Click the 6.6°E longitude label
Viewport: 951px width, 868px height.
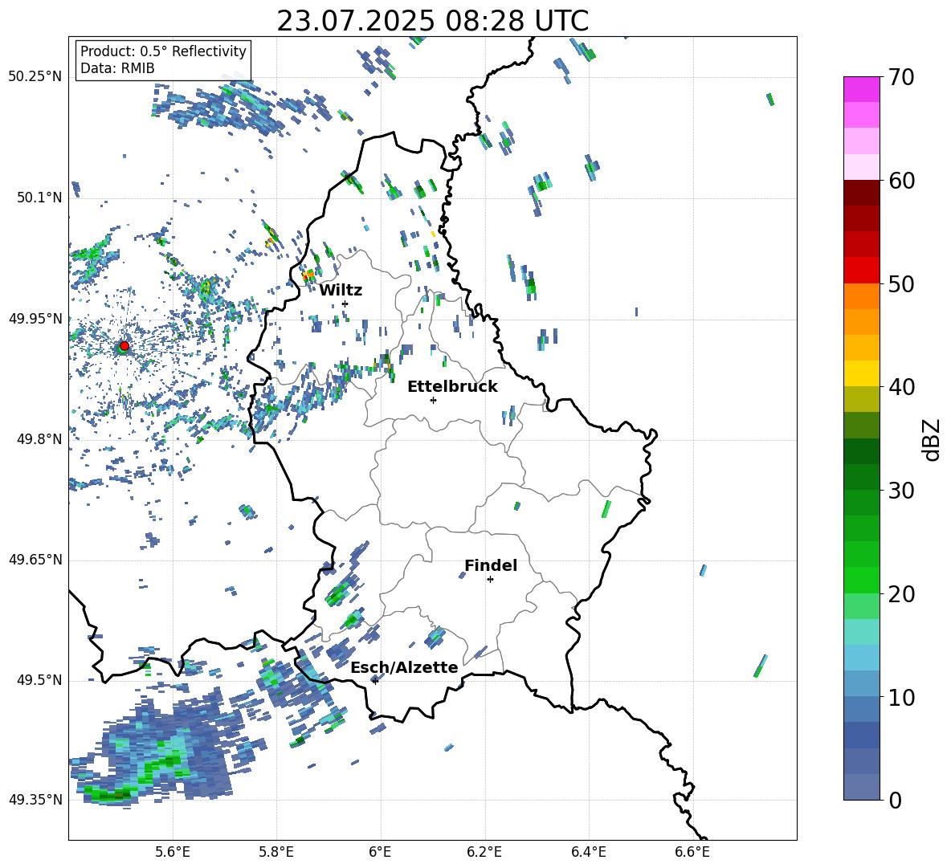(692, 852)
